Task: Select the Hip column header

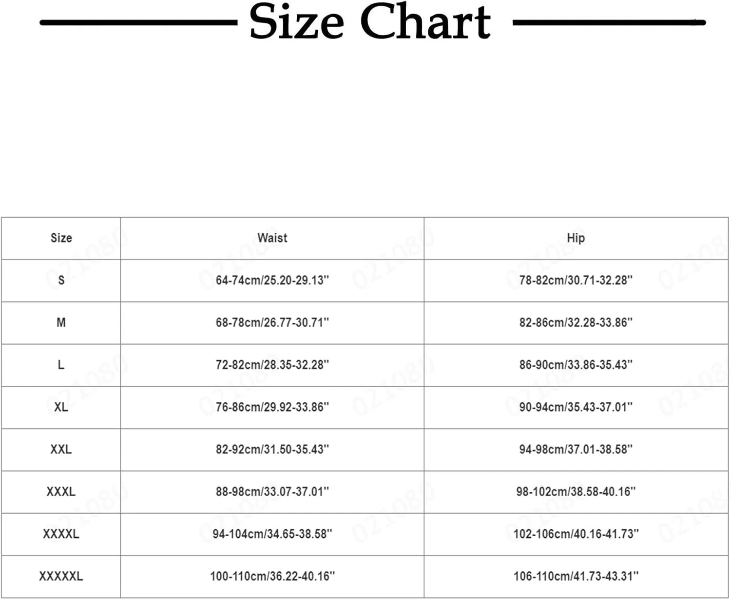Action: tap(576, 238)
